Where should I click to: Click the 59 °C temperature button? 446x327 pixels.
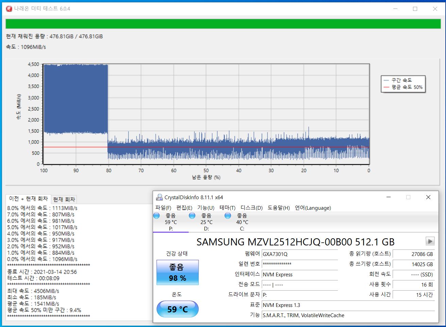pos(177,309)
